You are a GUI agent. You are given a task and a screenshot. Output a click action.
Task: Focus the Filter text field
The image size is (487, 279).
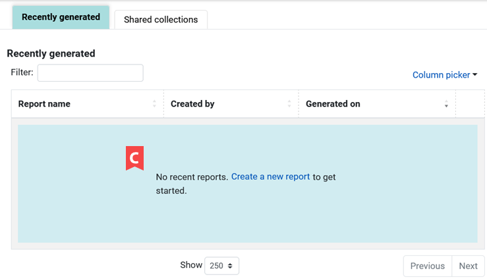tap(90, 73)
